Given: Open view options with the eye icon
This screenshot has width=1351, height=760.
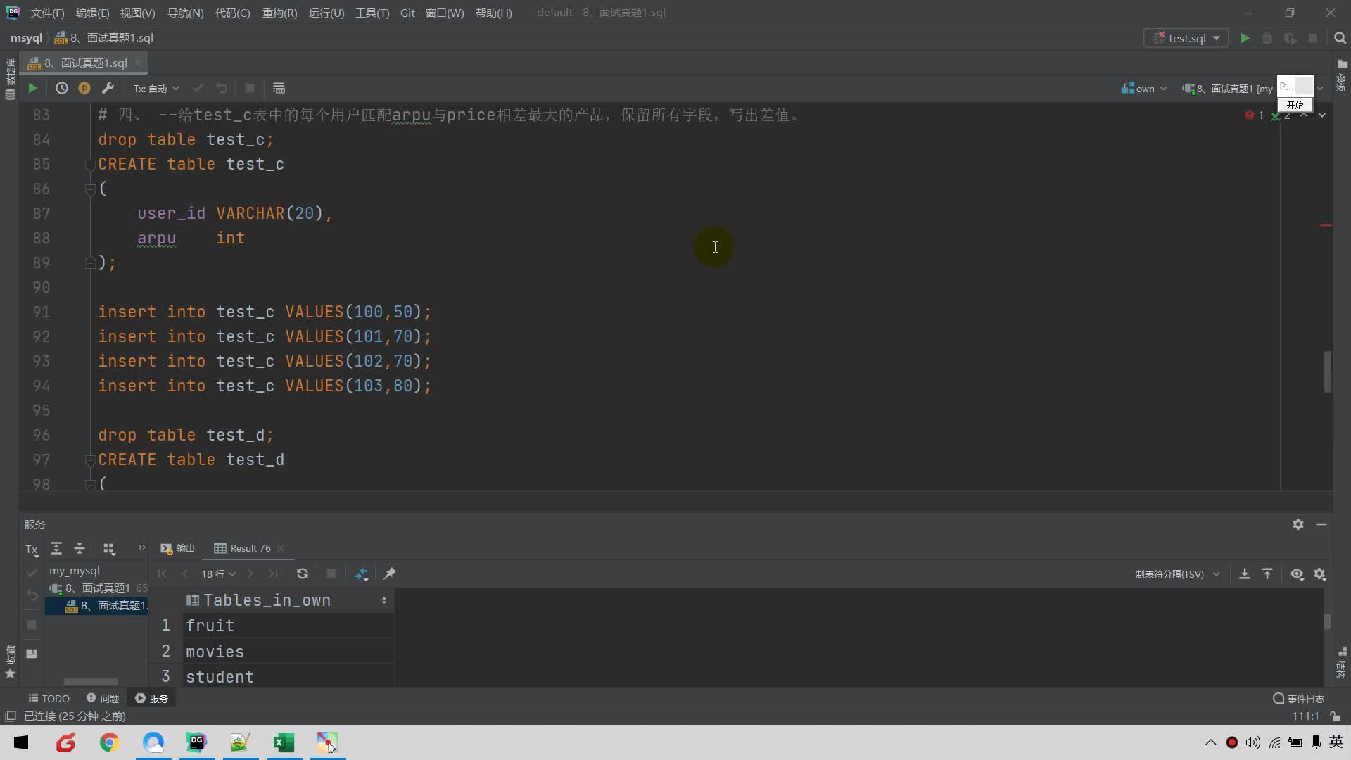Looking at the screenshot, I should (1297, 574).
